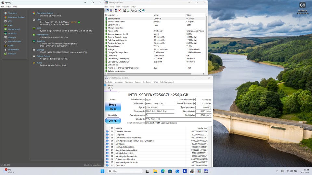Open Optical Drives in the Speccy sidebar
Screen dimensions: 312x175
pos(15,41)
